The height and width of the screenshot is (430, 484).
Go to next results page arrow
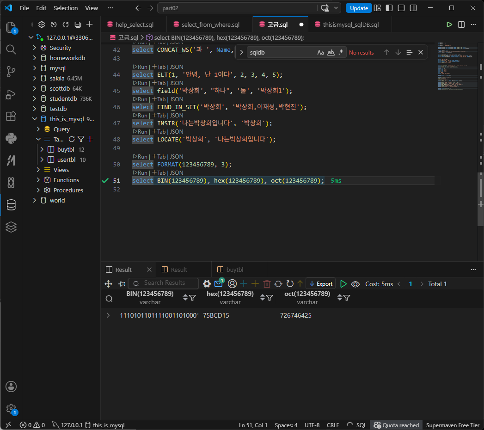422,284
